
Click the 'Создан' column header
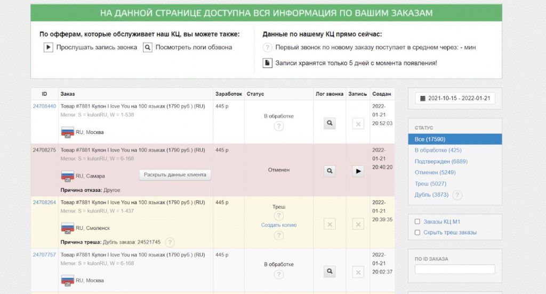(381, 94)
